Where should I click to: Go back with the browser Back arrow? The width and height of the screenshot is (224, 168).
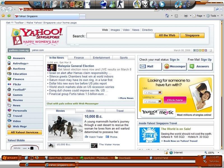(4, 10)
